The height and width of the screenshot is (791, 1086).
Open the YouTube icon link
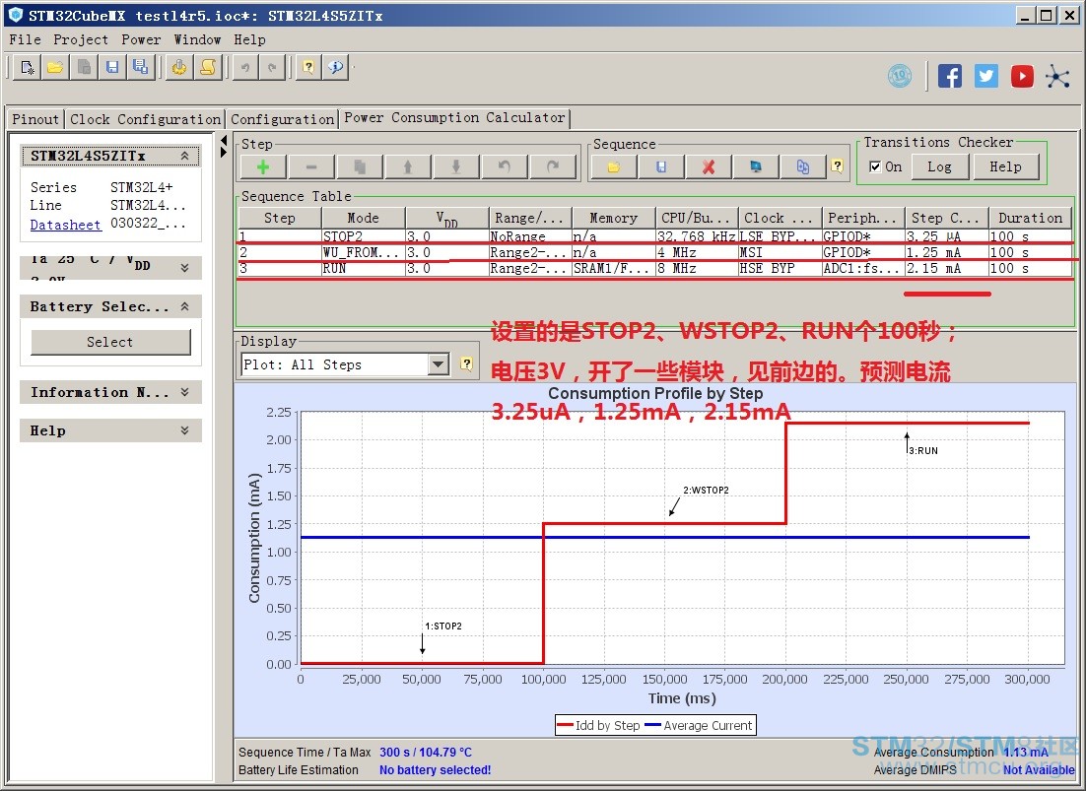1022,76
